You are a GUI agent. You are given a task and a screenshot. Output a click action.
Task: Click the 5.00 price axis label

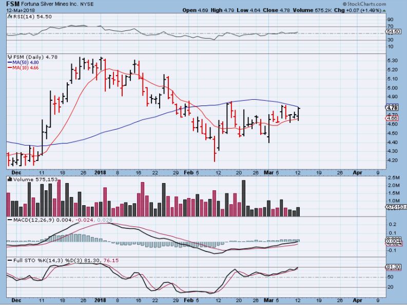click(393, 88)
